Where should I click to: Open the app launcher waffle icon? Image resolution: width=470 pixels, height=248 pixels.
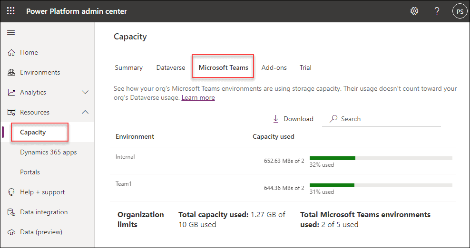click(x=11, y=11)
